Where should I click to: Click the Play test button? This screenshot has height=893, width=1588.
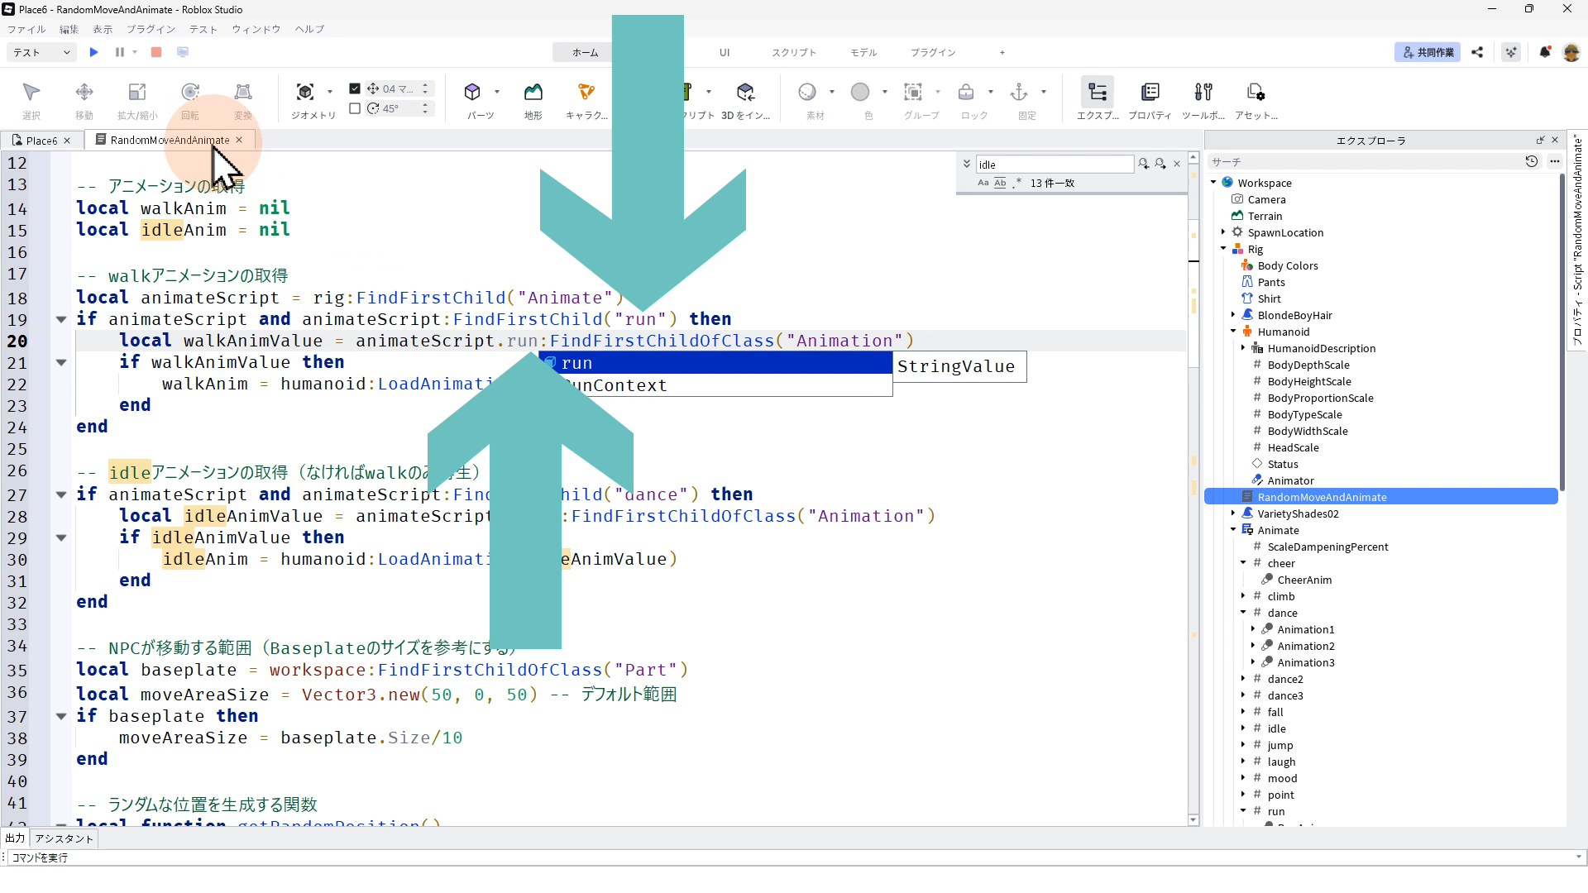[93, 52]
